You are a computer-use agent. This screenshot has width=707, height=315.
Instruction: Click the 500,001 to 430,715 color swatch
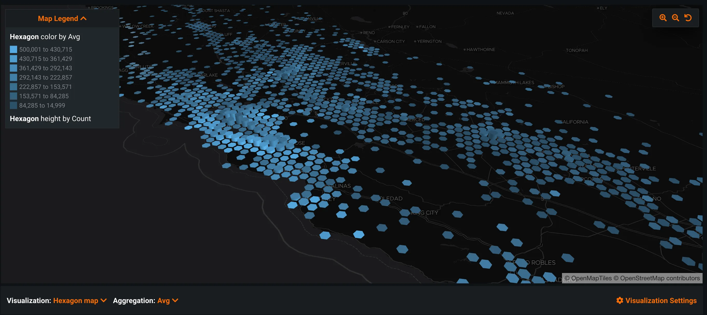coord(13,49)
